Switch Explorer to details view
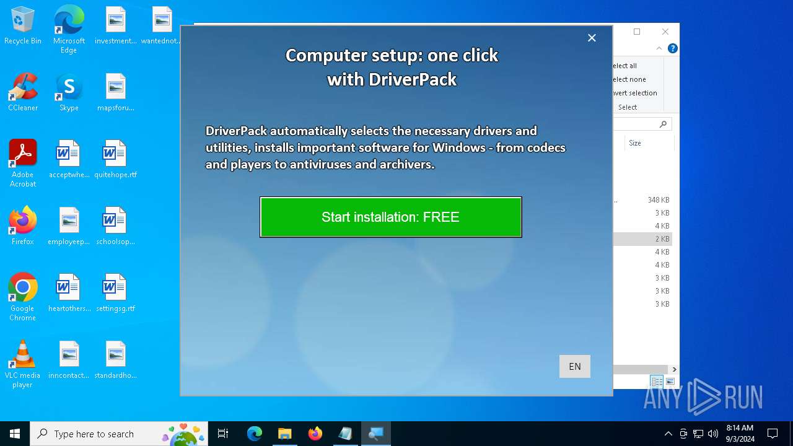This screenshot has height=446, width=793. pos(657,382)
